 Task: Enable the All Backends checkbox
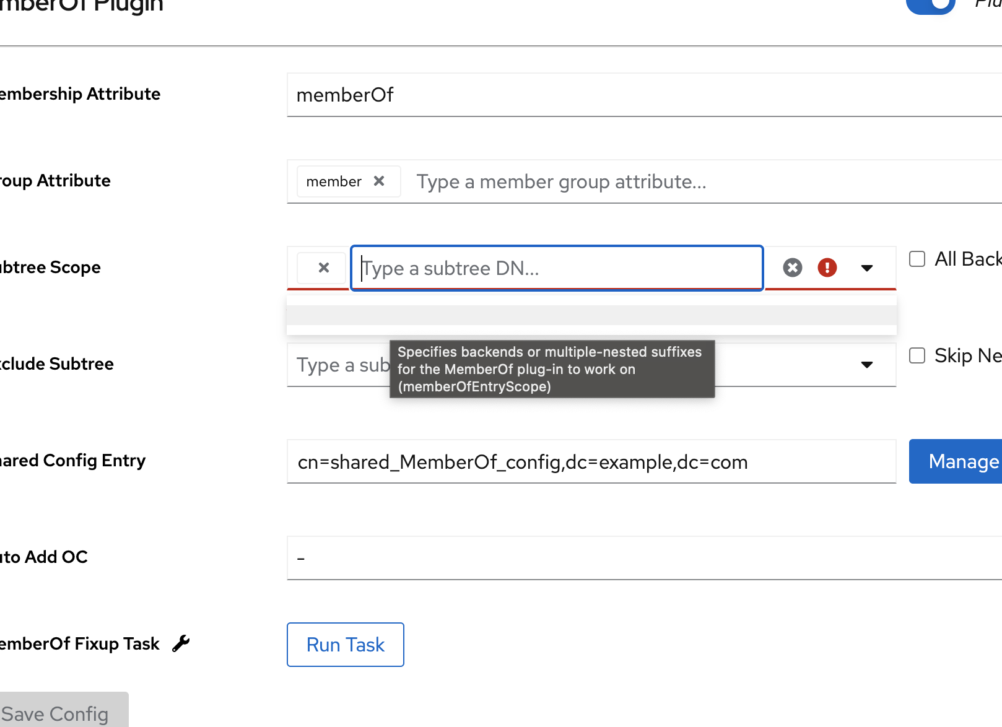(917, 259)
